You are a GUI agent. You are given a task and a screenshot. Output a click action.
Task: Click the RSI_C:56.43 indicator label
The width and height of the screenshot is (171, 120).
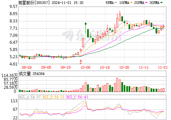coord(77,97)
